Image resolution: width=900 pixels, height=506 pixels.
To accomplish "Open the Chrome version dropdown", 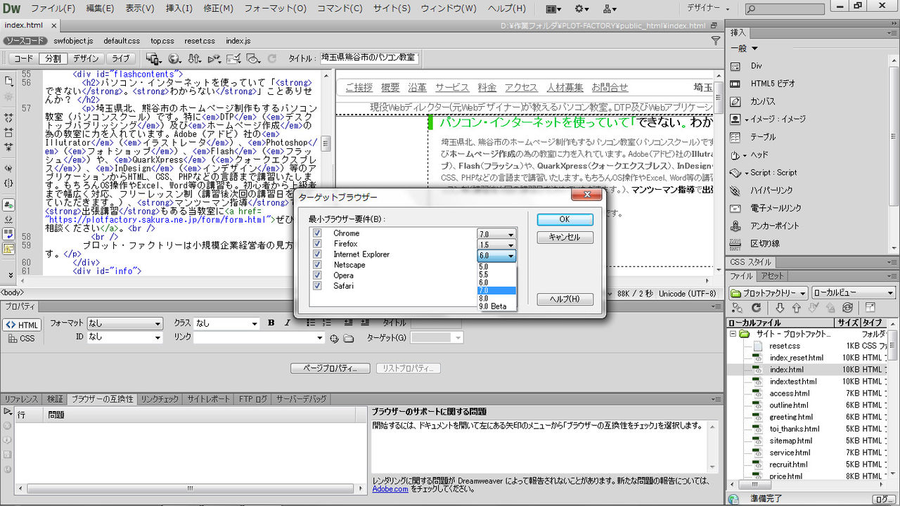I will 497,234.
